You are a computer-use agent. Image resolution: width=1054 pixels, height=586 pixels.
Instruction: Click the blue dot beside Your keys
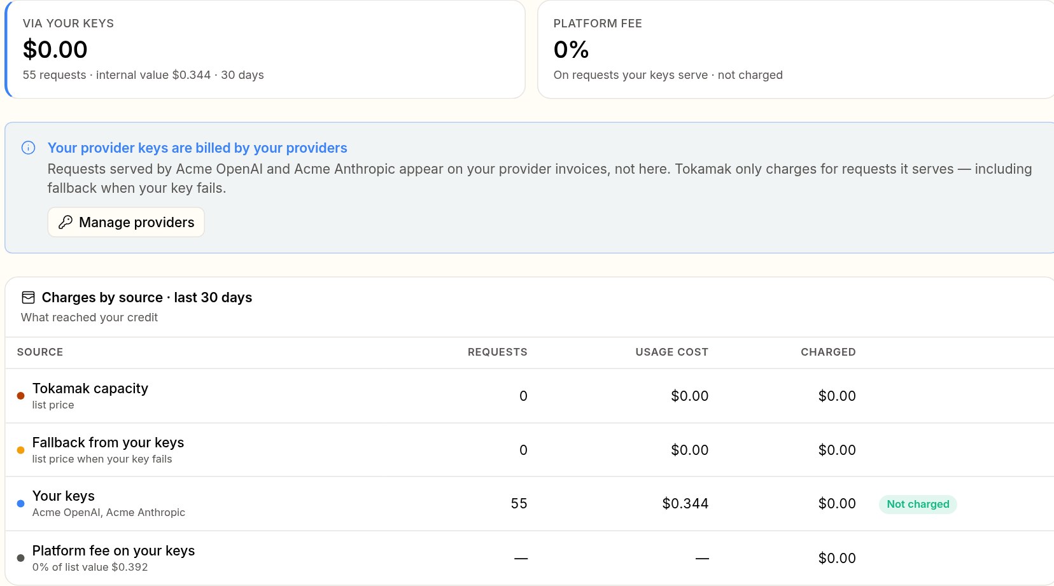point(20,503)
